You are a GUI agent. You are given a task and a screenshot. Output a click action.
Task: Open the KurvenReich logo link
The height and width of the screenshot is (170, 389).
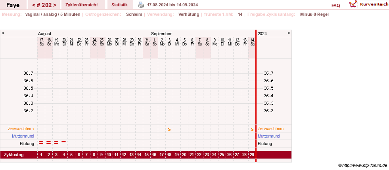pos(369,4)
